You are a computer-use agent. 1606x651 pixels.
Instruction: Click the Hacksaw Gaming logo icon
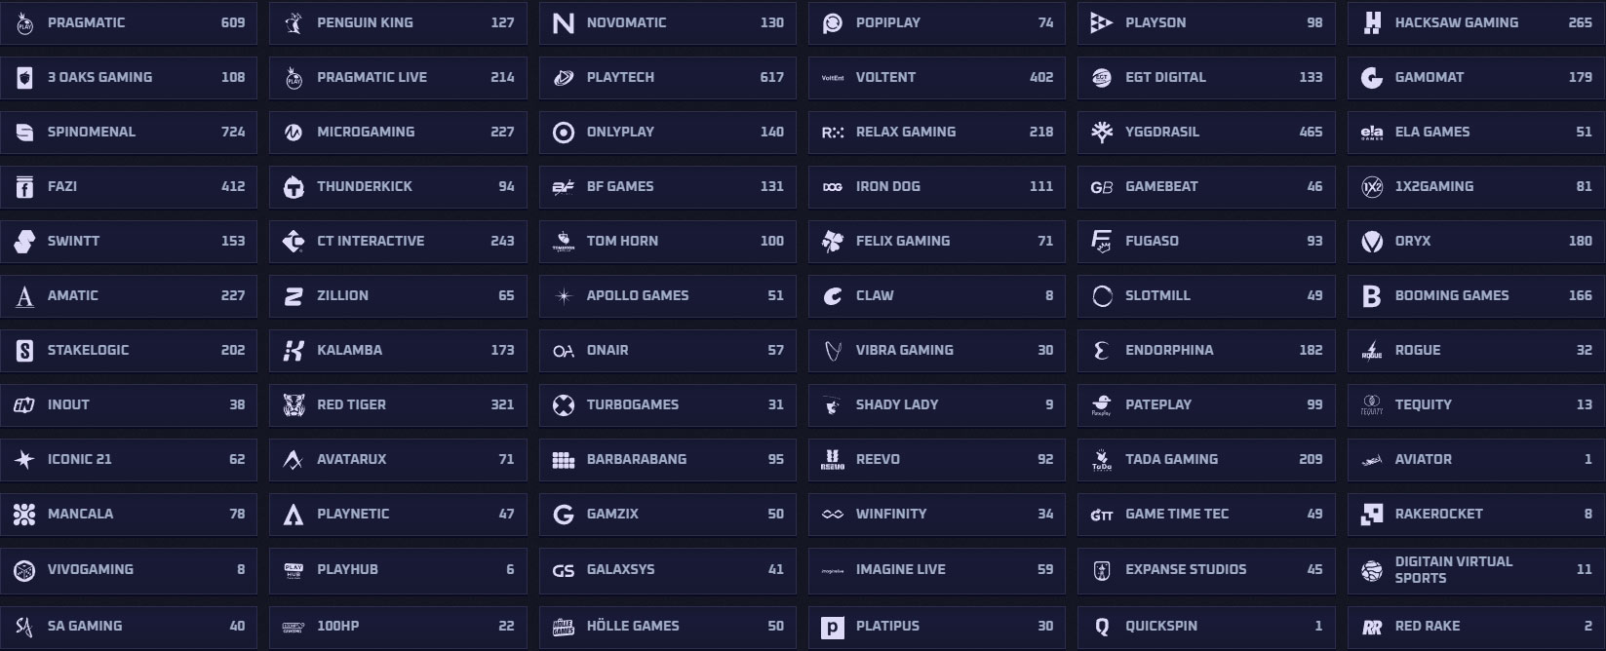[x=1372, y=23]
